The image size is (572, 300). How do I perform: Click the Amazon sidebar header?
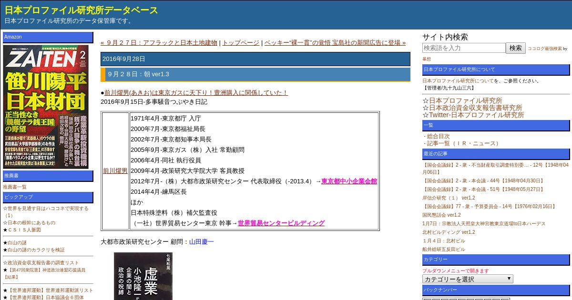(x=48, y=37)
